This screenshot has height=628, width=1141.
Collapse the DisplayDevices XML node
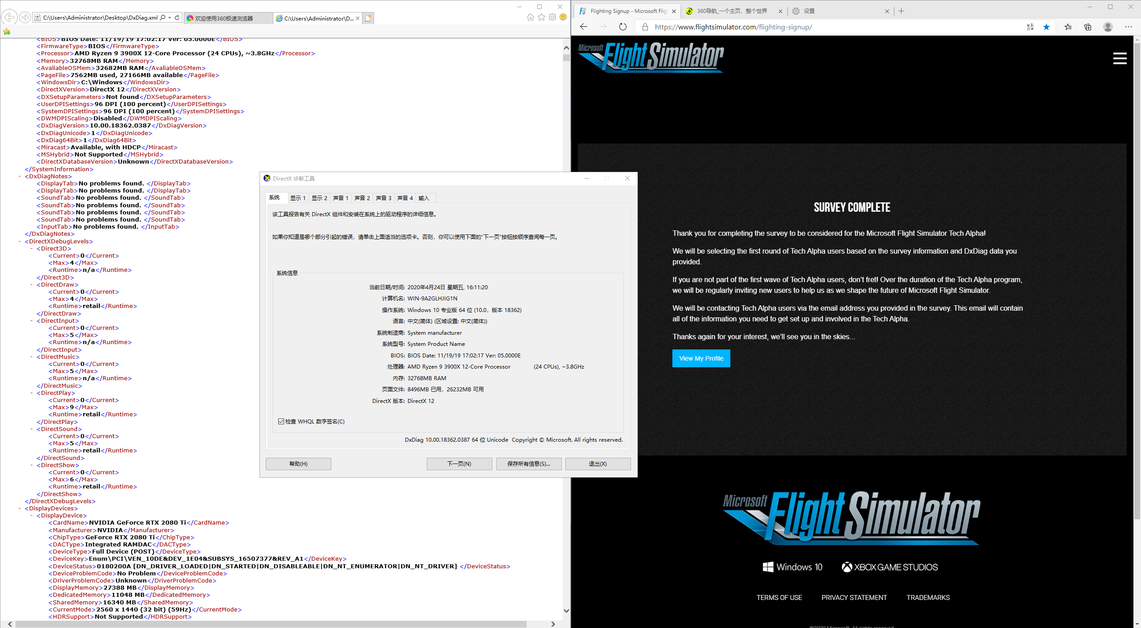(x=20, y=509)
